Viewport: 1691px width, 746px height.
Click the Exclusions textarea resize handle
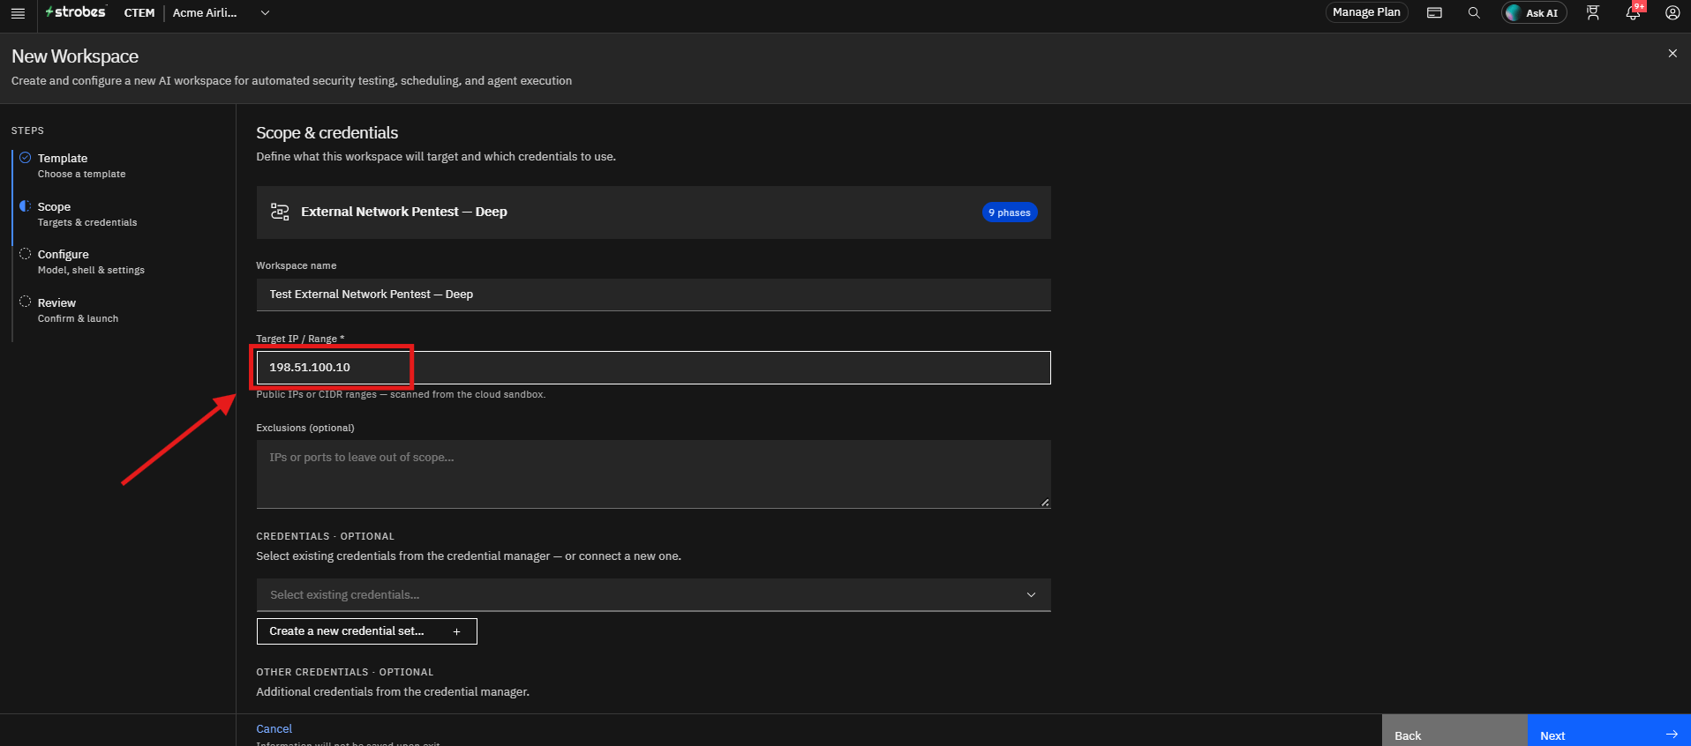pos(1045,503)
